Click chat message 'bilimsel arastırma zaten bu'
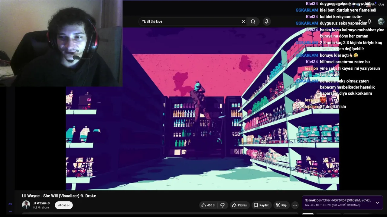Image resolution: width=387 pixels, height=217 pixels. click(x=345, y=62)
